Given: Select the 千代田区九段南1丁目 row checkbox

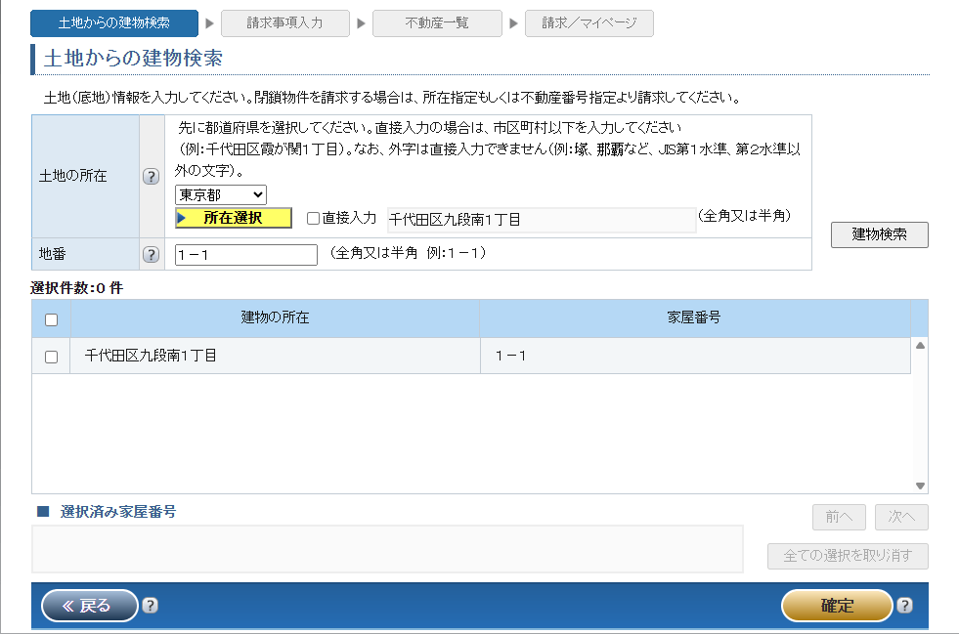Looking at the screenshot, I should [52, 357].
